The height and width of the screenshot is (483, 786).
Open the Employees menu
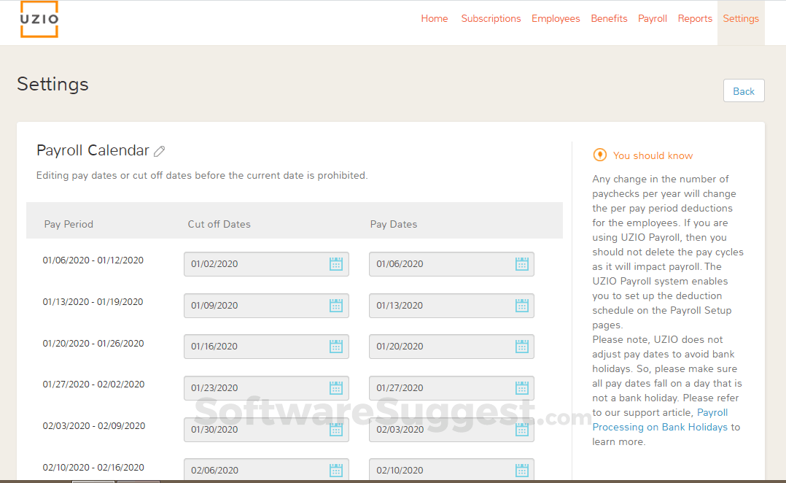point(556,18)
